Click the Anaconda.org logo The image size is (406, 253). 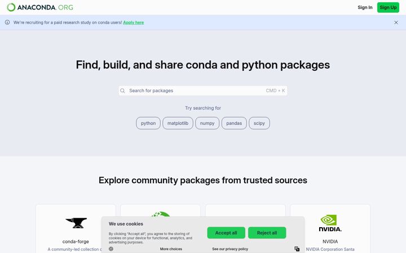point(40,7)
